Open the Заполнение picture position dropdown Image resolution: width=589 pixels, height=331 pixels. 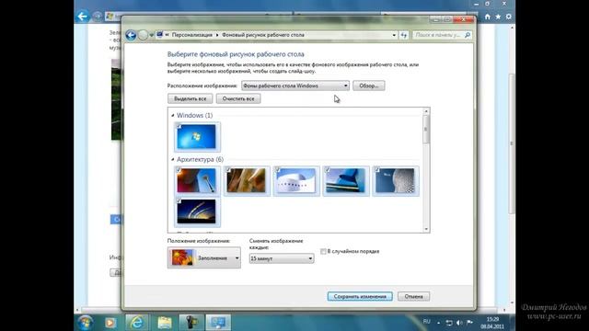click(204, 257)
